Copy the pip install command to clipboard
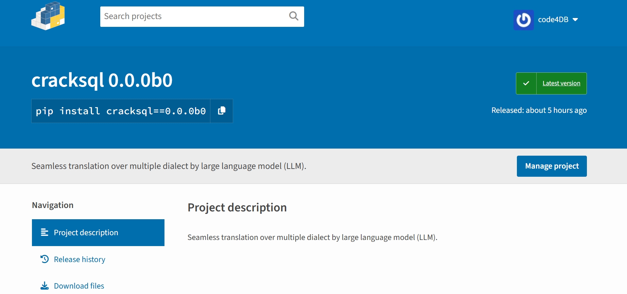627x294 pixels. (222, 111)
